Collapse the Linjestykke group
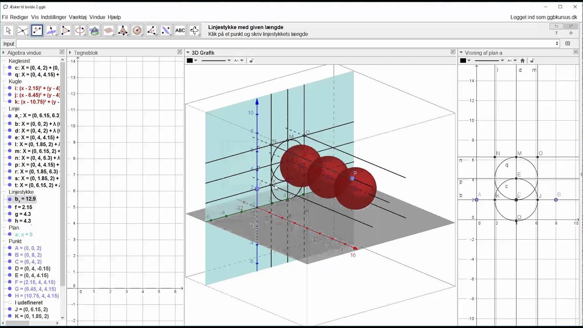This screenshot has width=583, height=328. [5, 192]
